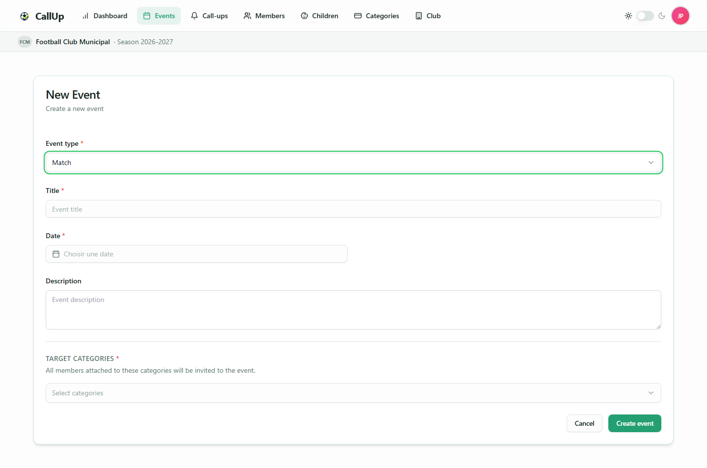Open the Club nav label
The image size is (707, 468).
click(x=434, y=16)
